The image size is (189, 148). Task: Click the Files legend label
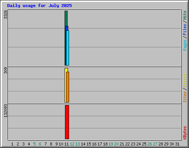point(185,30)
